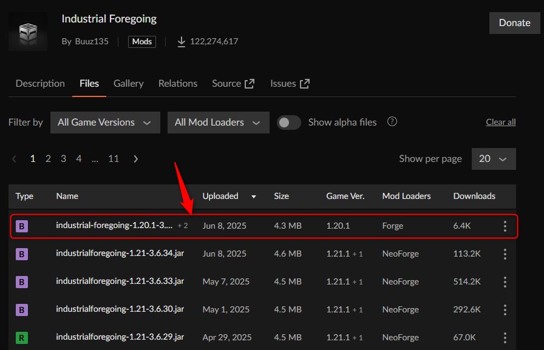The image size is (544, 350).
Task: Click the Type column header
Action: coord(24,197)
